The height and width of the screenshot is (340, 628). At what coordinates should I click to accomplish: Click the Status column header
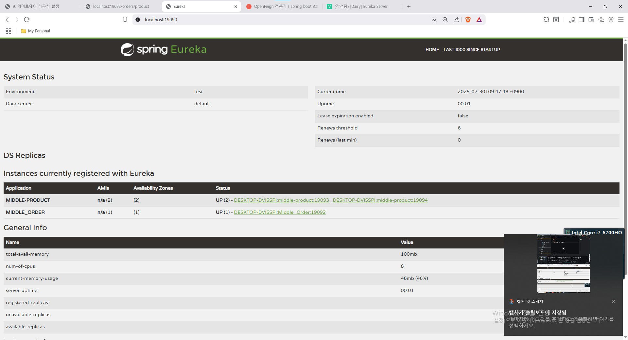223,188
